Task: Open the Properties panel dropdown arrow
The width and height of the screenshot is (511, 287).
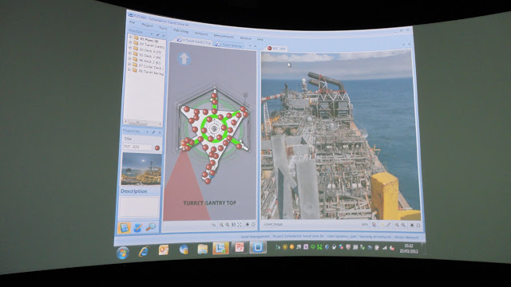Action: 147,132
